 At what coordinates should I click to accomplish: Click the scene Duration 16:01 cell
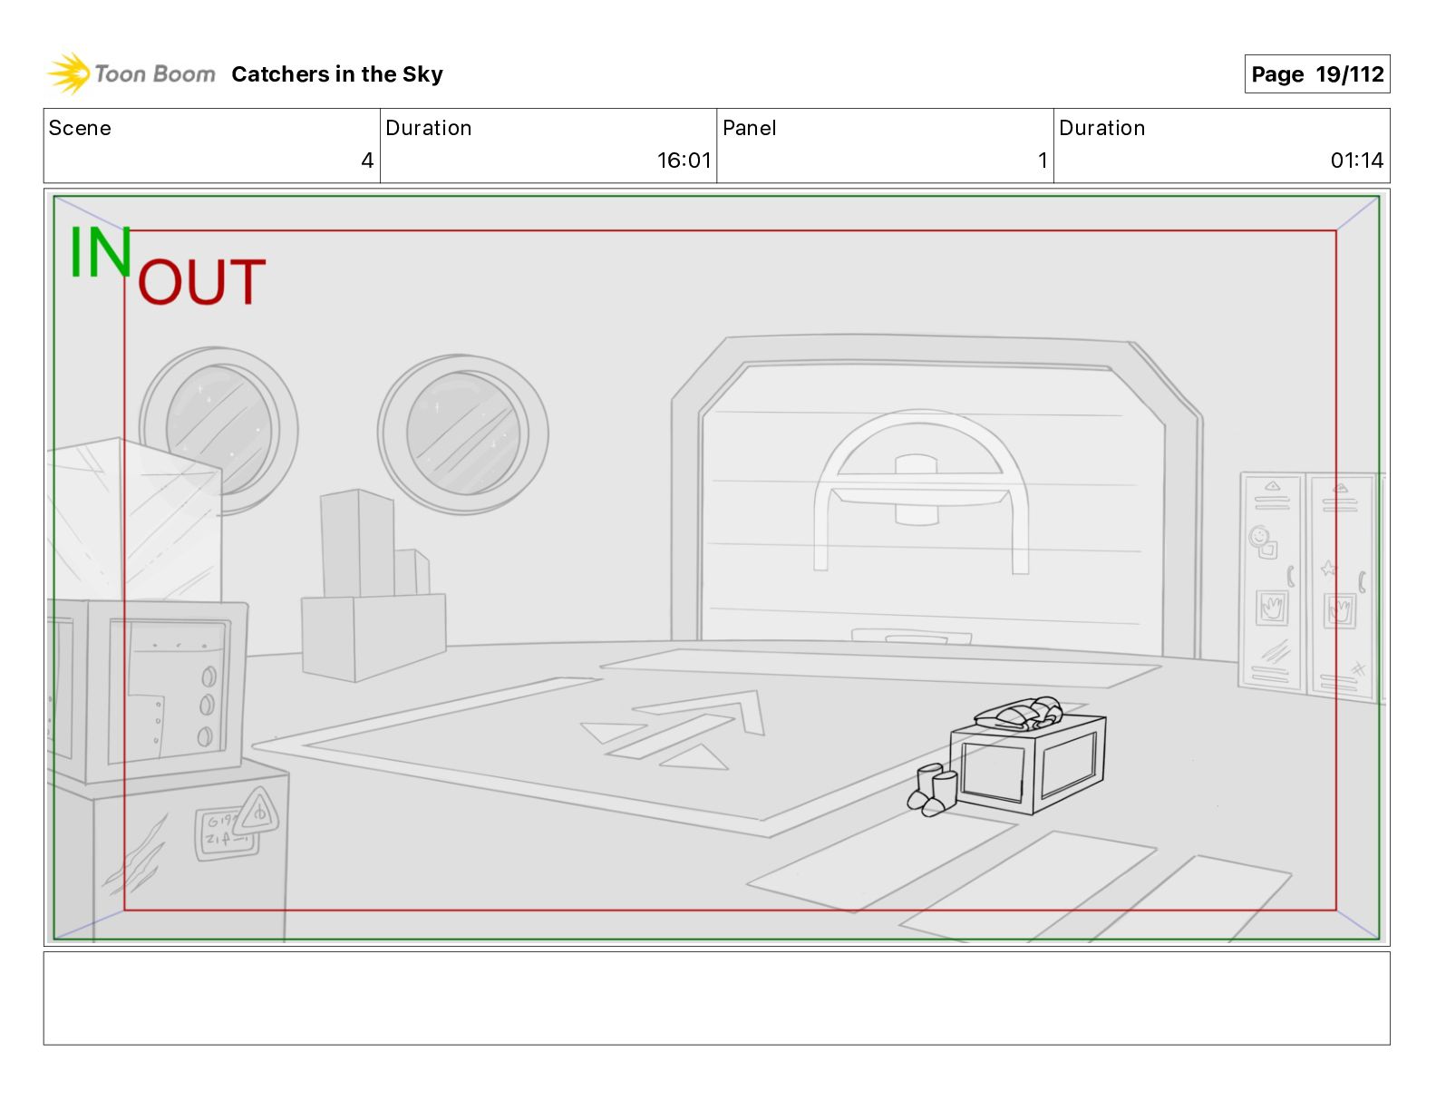548,146
